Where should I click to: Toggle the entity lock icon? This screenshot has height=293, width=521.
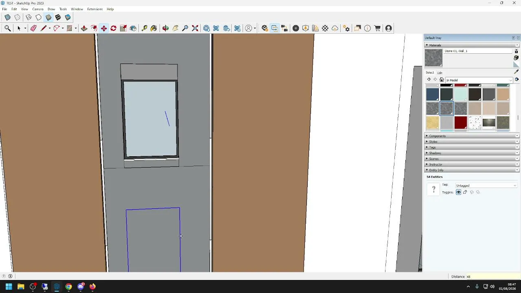click(465, 192)
